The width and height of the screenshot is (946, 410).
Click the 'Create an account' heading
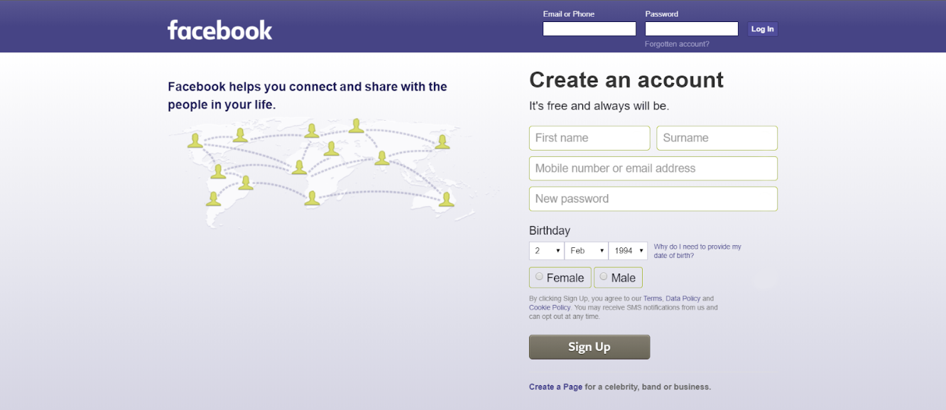click(626, 80)
